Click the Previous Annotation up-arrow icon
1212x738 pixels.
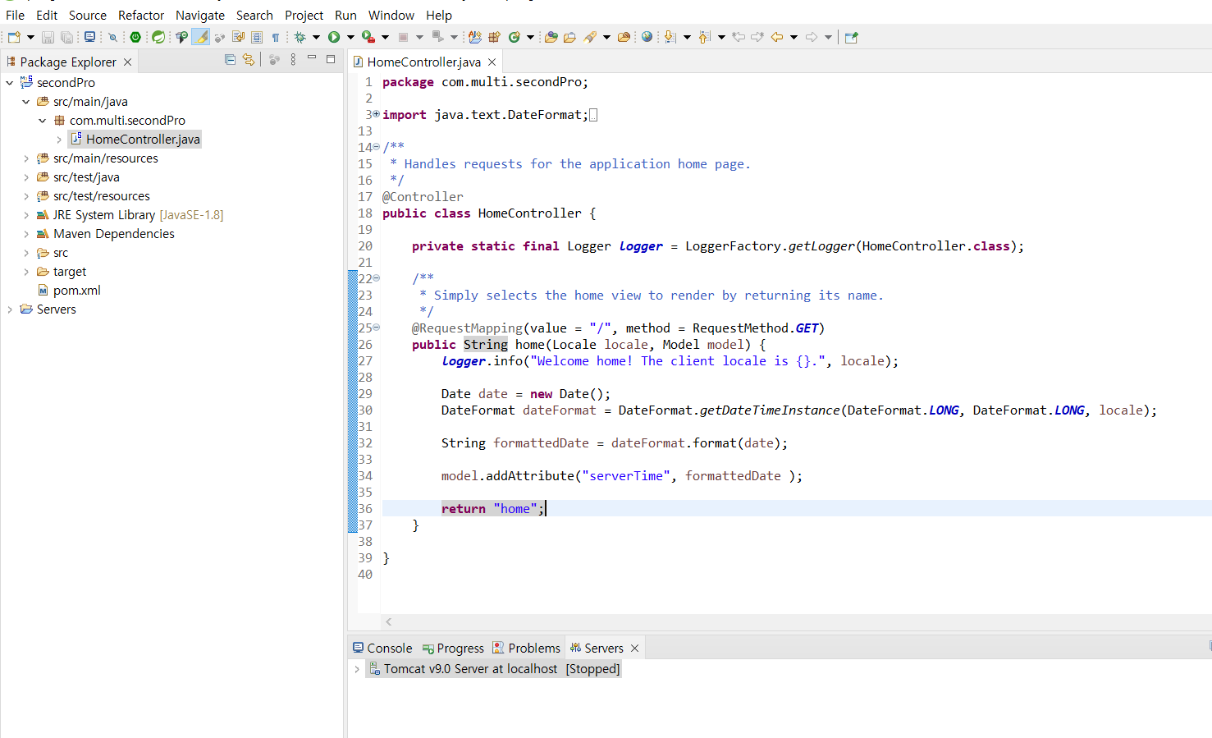tap(704, 37)
